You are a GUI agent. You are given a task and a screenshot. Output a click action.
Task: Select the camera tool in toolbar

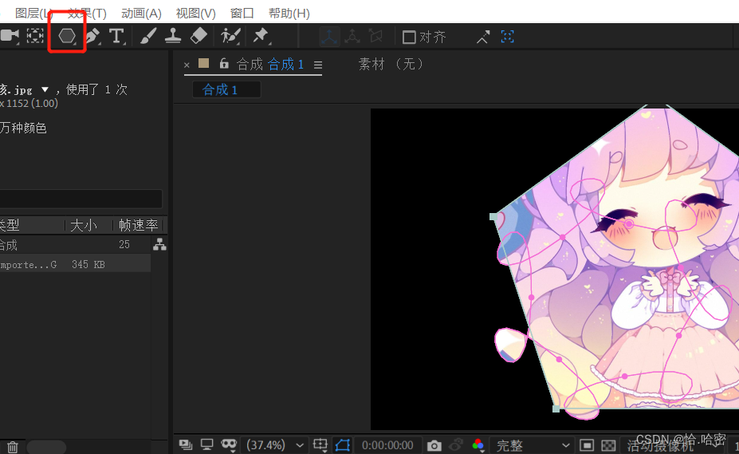10,36
